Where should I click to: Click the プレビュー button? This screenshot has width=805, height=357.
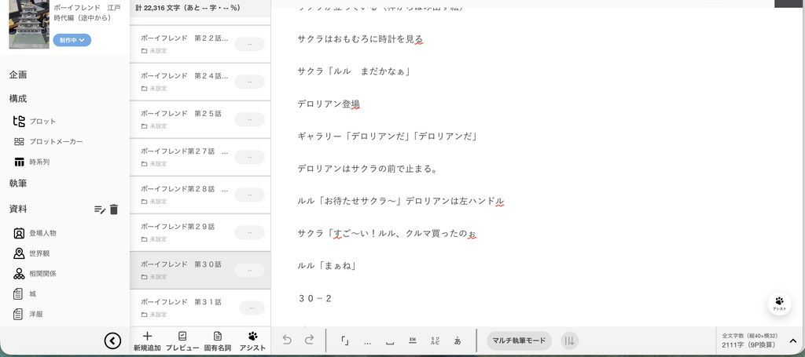coord(182,341)
